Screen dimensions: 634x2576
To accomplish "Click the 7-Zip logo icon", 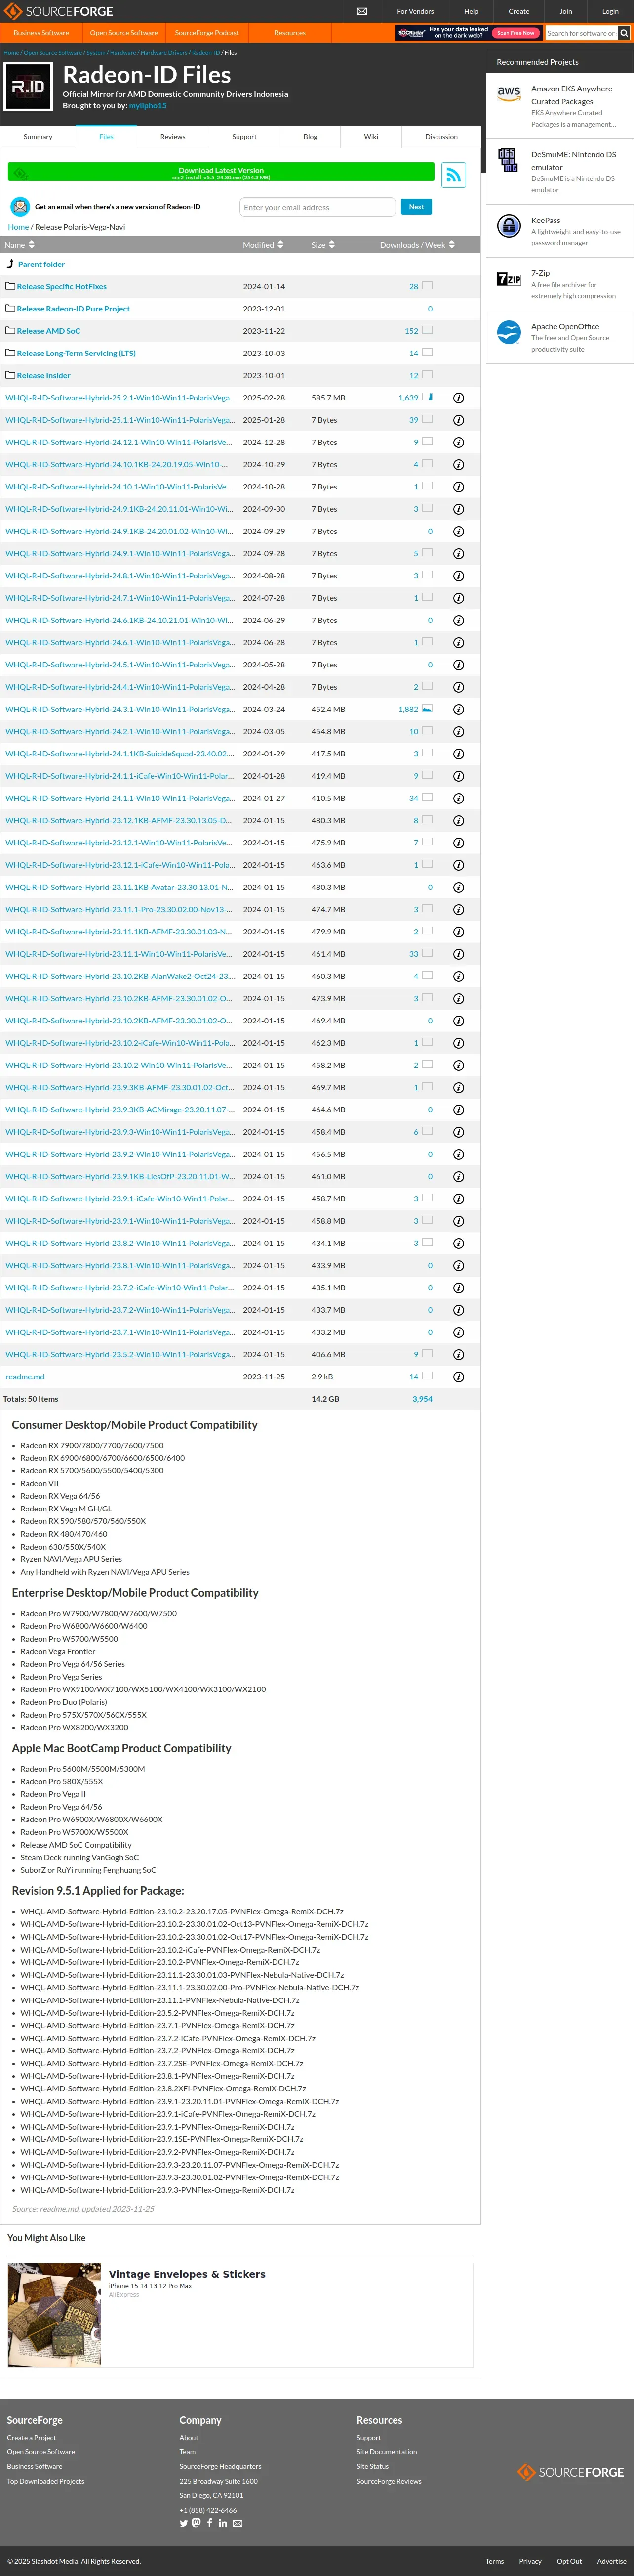I will click(509, 279).
